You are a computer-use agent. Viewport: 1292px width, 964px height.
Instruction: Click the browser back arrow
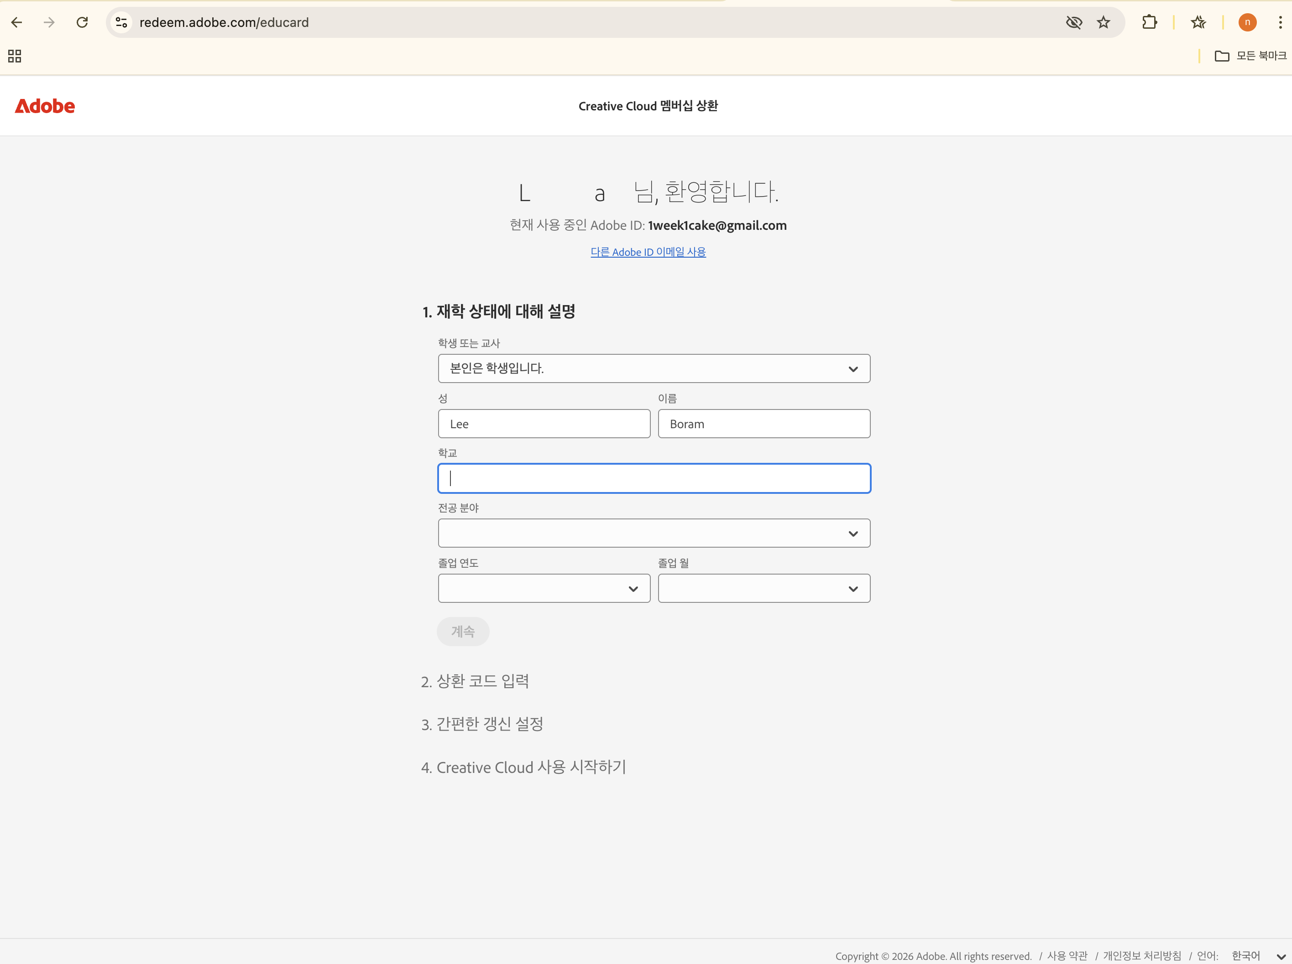17,22
